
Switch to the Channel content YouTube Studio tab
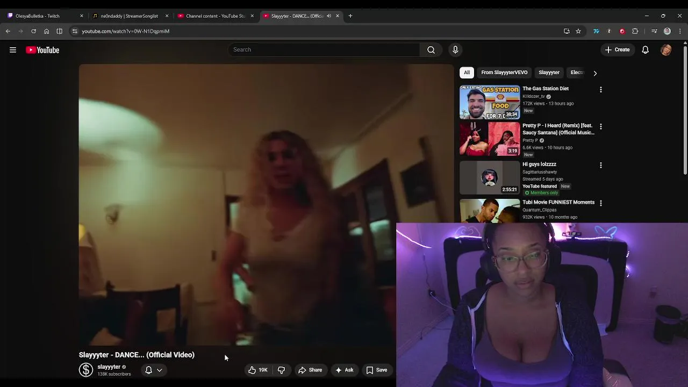[215, 16]
